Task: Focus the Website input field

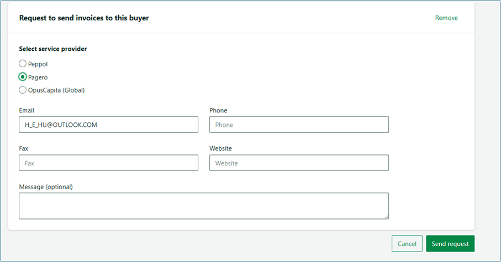Action: 299,163
